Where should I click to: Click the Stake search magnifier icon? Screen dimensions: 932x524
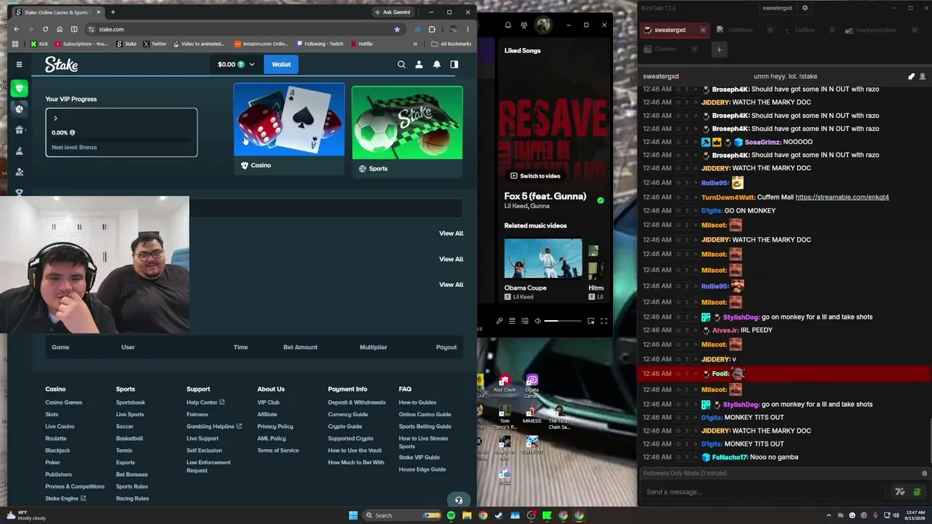tap(401, 65)
